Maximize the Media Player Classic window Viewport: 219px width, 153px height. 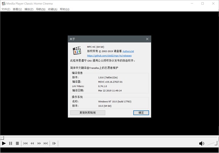[203, 3]
